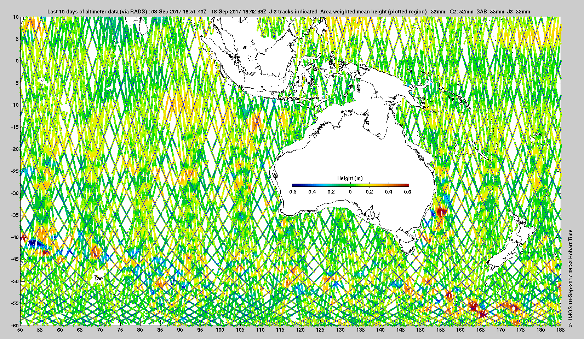Click the -0.4 label under the colorbar
584x339 pixels.
311,192
